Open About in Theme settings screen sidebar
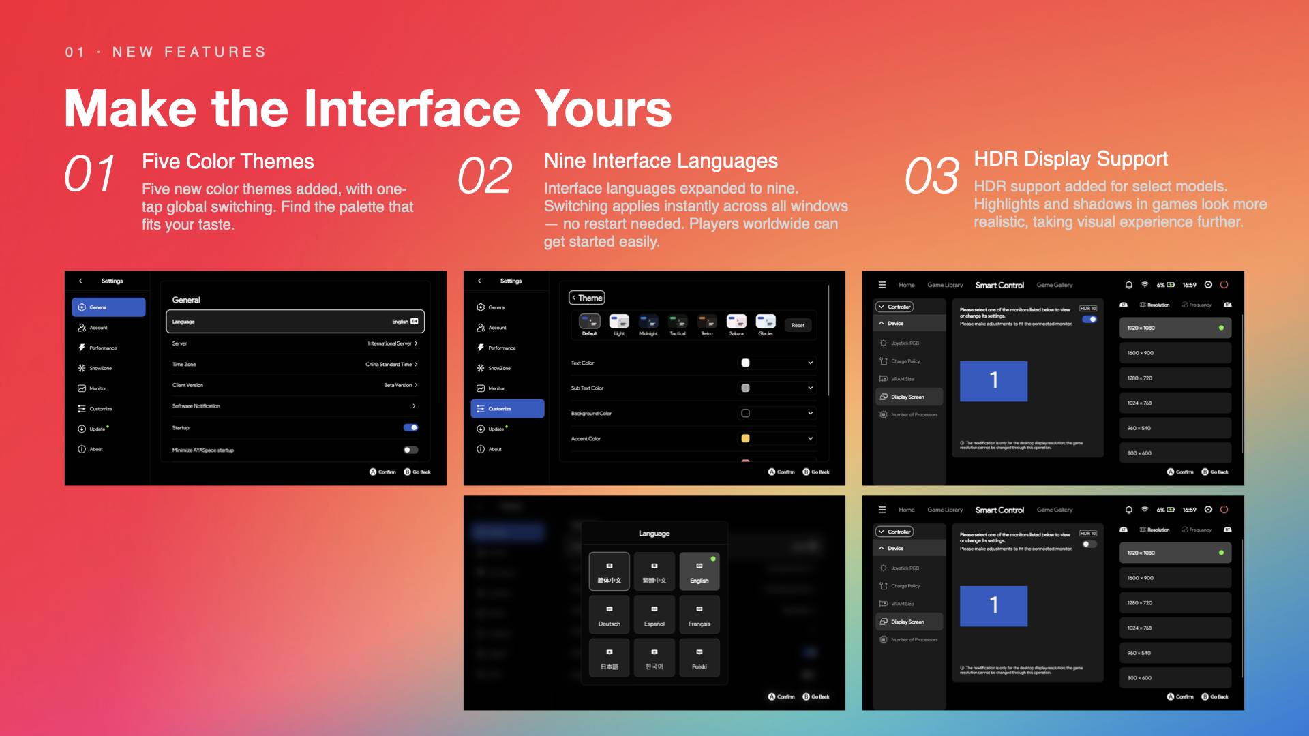 (490, 449)
